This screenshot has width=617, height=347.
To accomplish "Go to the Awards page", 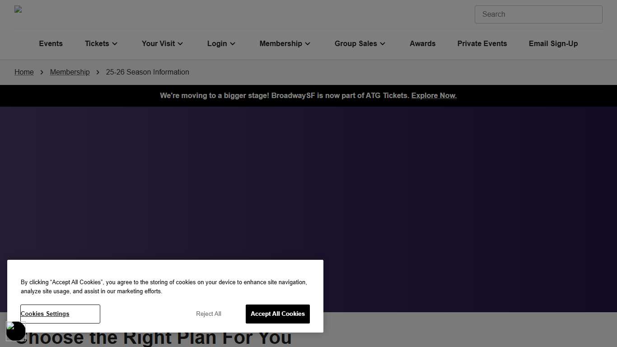I will click(x=422, y=44).
